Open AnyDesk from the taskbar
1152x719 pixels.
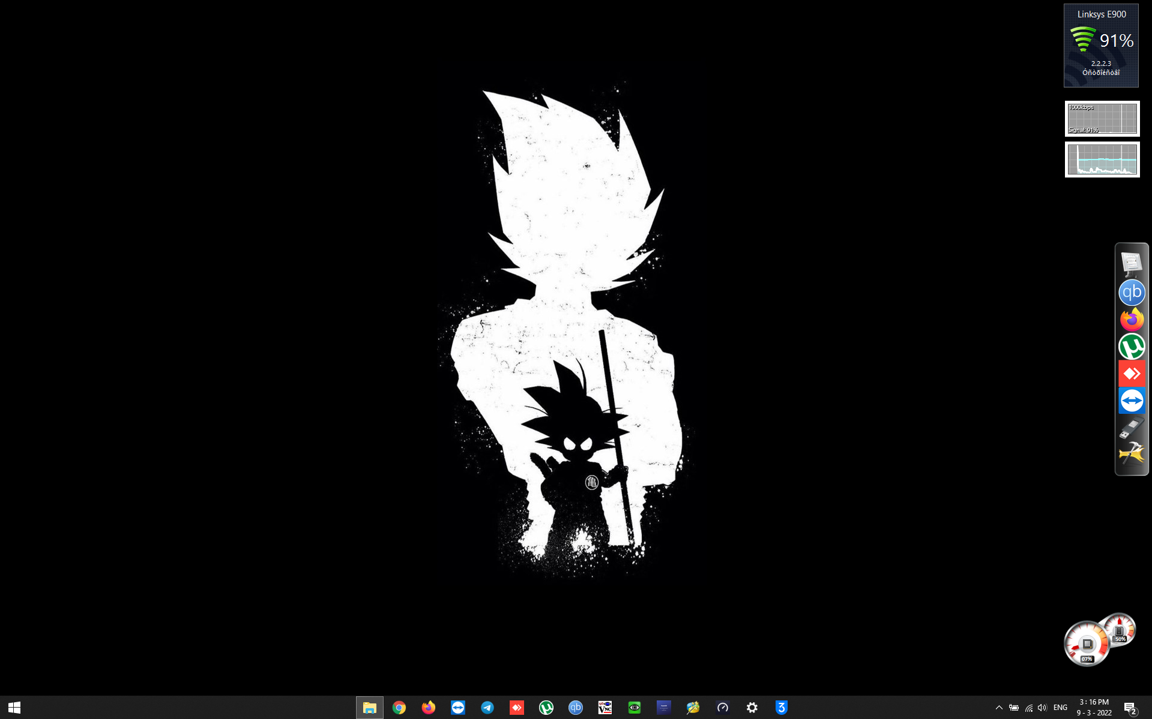click(x=517, y=708)
